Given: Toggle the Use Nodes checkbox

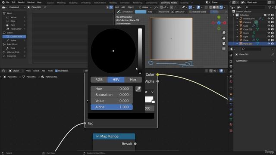Looking at the screenshot, I should click(56, 71).
